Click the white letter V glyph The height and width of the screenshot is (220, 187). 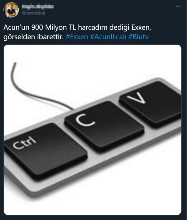pos(137,98)
